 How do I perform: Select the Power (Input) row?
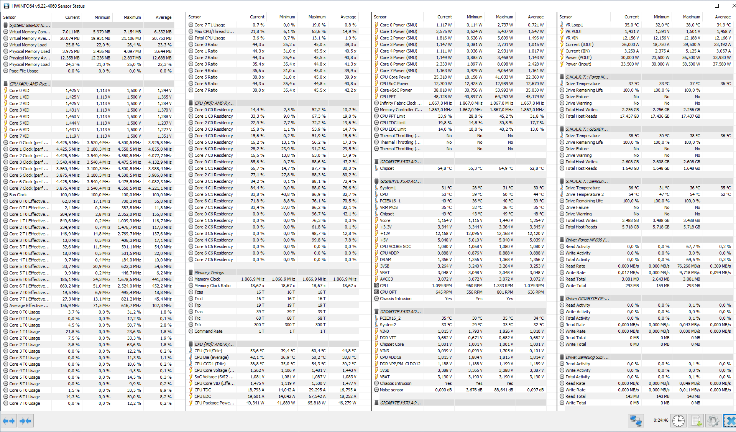pos(646,64)
